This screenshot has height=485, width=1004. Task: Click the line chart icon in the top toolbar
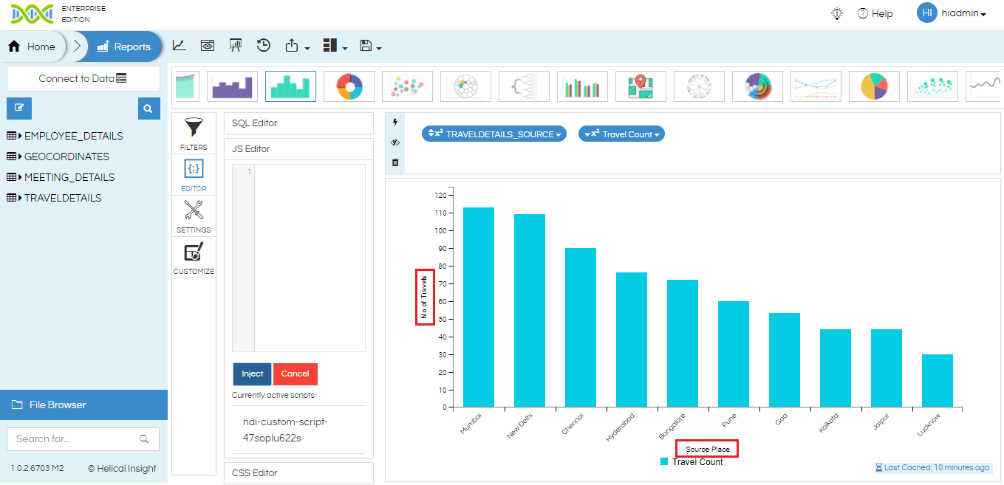179,45
